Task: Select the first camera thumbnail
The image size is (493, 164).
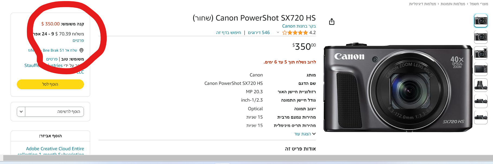Action: coord(481,21)
